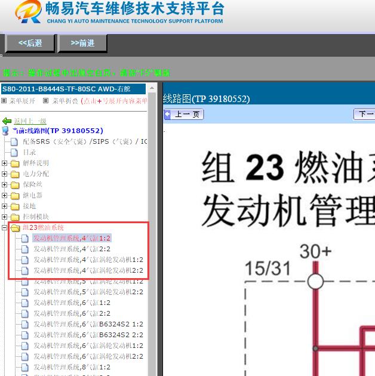
Task: Click the 接地 folder icon
Action: pyautogui.click(x=15, y=207)
